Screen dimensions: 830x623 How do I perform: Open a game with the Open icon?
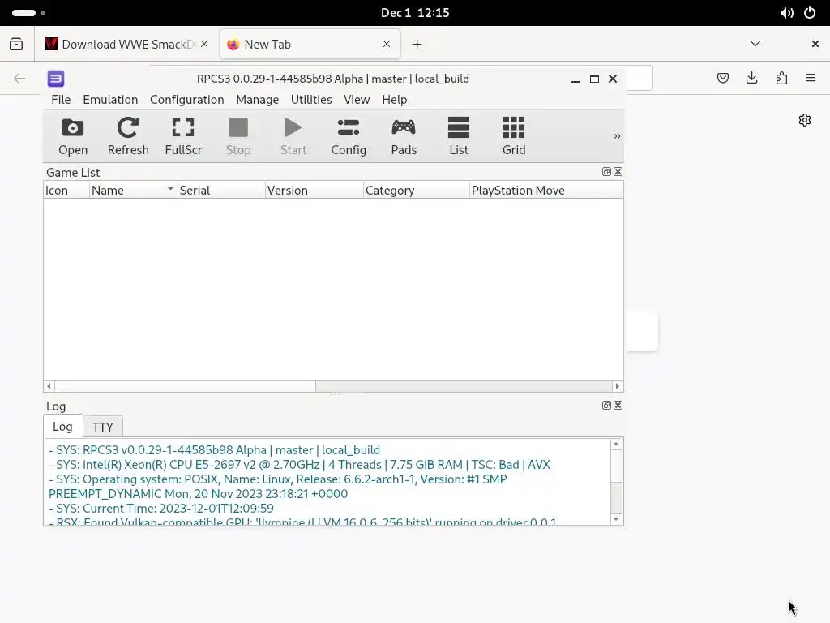tap(73, 136)
